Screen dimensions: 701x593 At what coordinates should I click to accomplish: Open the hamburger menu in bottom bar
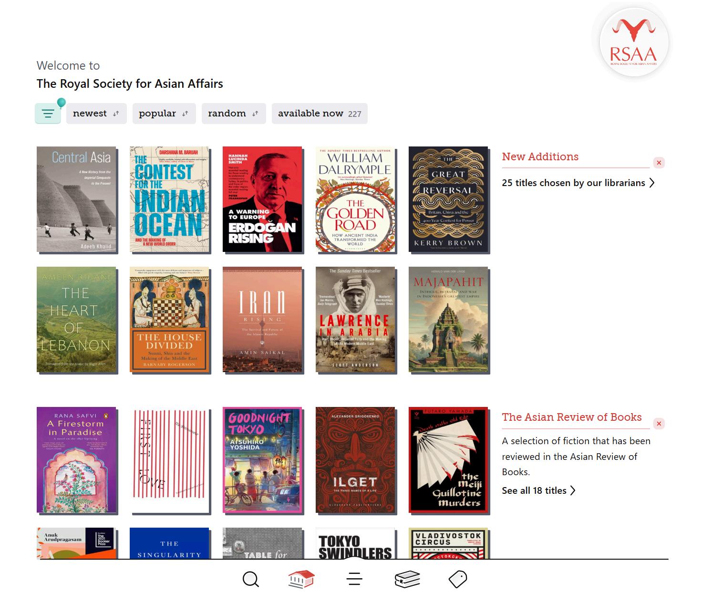[x=354, y=579]
